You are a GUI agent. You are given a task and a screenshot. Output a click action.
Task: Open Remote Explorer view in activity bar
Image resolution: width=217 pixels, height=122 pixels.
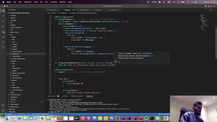(3, 37)
